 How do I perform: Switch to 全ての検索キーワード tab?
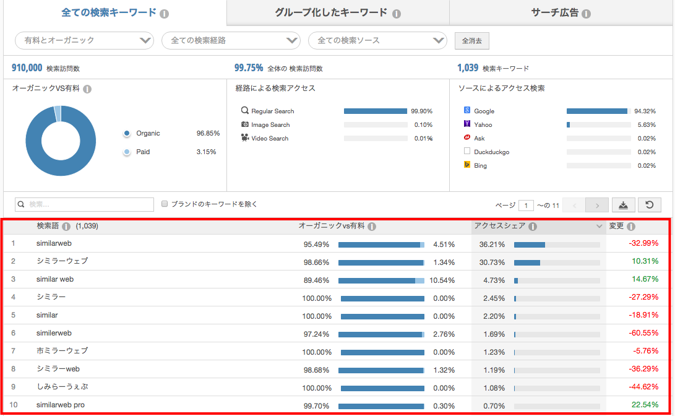115,12
